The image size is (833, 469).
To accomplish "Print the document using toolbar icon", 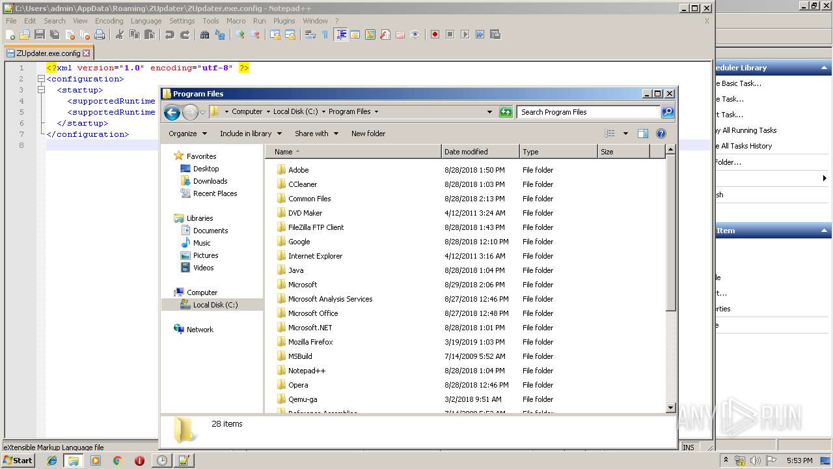I will click(x=100, y=35).
